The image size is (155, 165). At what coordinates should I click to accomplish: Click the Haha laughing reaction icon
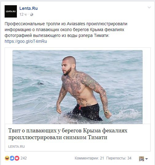pos(7,158)
